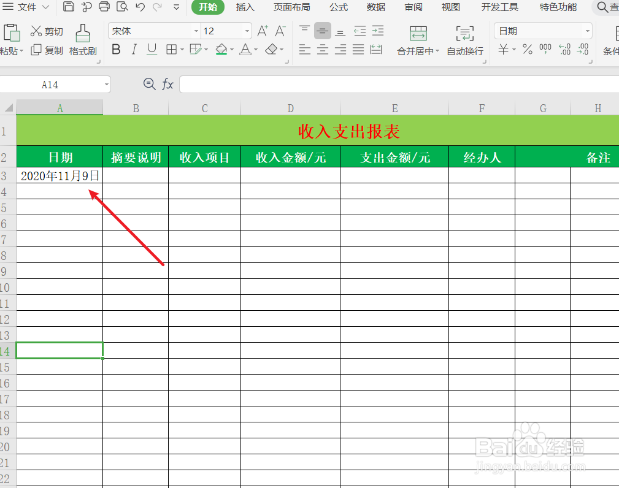Toggle Underline formatting

point(151,50)
